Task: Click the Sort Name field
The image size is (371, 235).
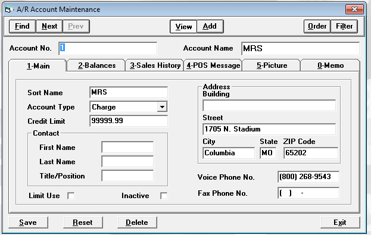Action: click(129, 92)
